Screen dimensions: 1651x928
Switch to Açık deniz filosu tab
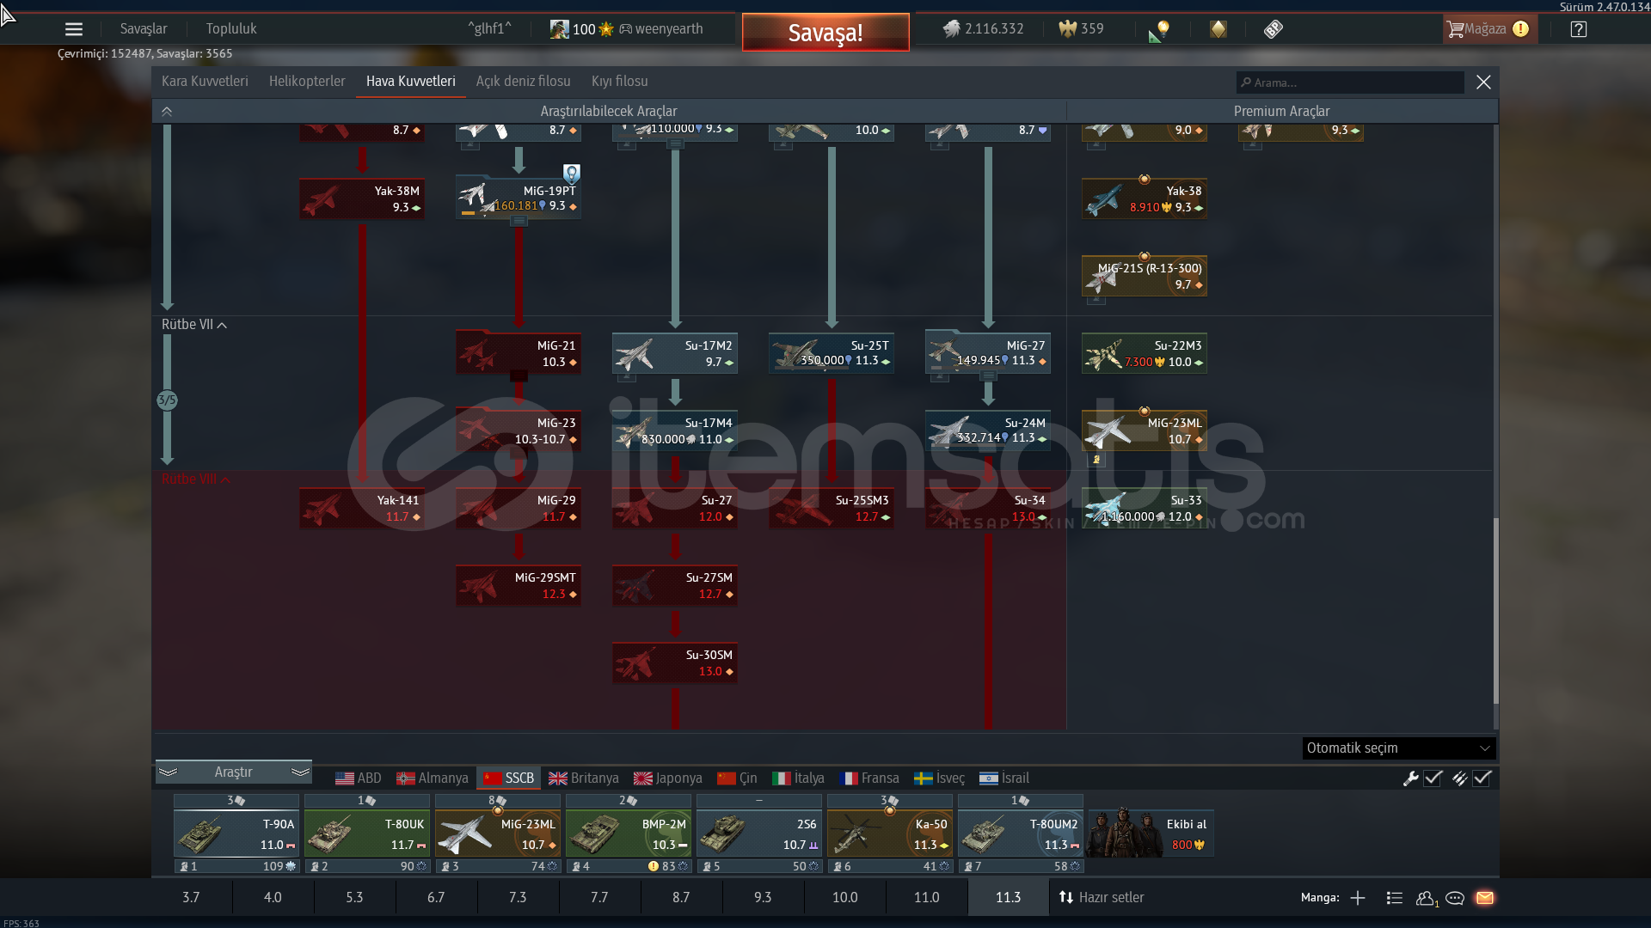point(524,81)
